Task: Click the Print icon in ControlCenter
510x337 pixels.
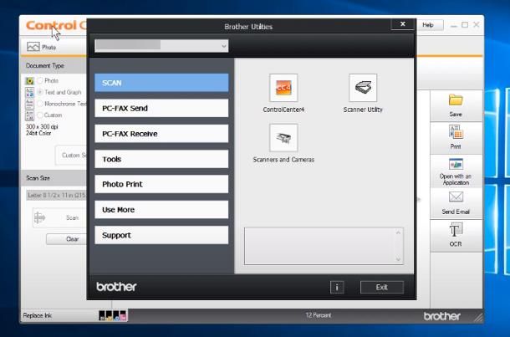Action: (x=456, y=132)
